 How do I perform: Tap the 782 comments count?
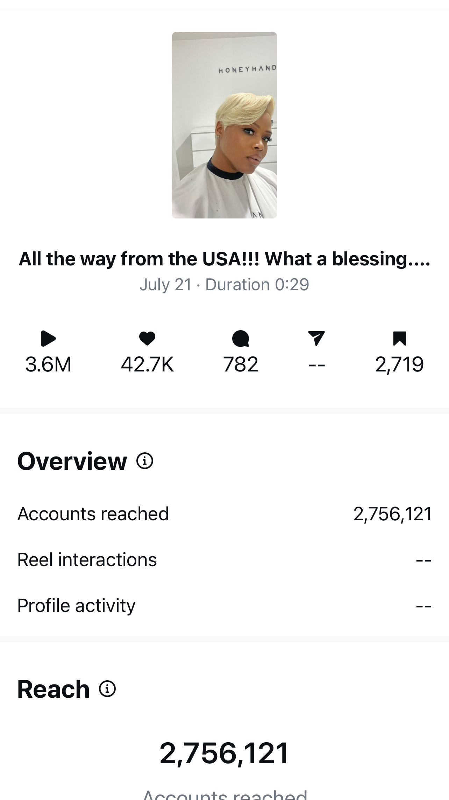(241, 364)
